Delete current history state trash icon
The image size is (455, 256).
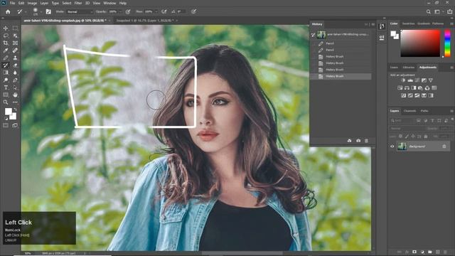click(x=367, y=141)
